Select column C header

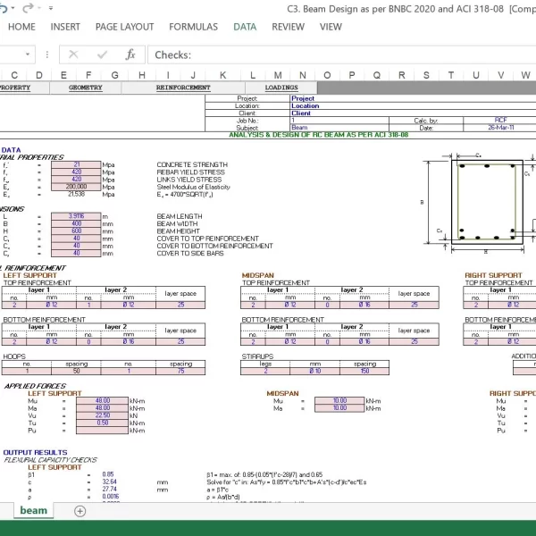[x=14, y=75]
